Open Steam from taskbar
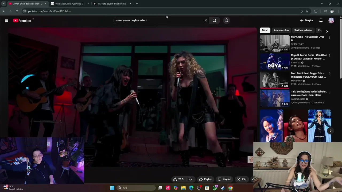Image resolution: width=342 pixels, height=192 pixels. [x=223, y=188]
